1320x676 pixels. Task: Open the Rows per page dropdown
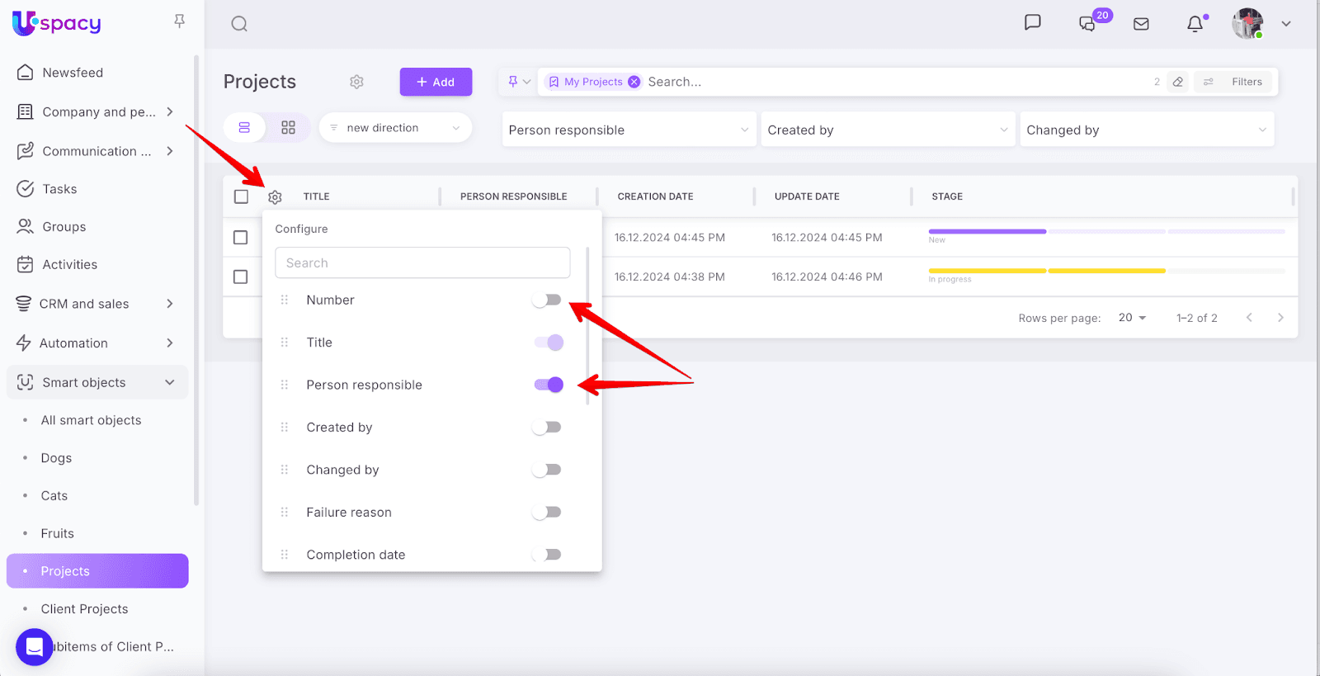[x=1132, y=318]
